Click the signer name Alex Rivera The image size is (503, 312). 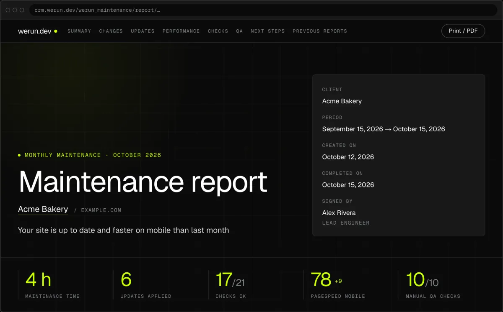(339, 213)
